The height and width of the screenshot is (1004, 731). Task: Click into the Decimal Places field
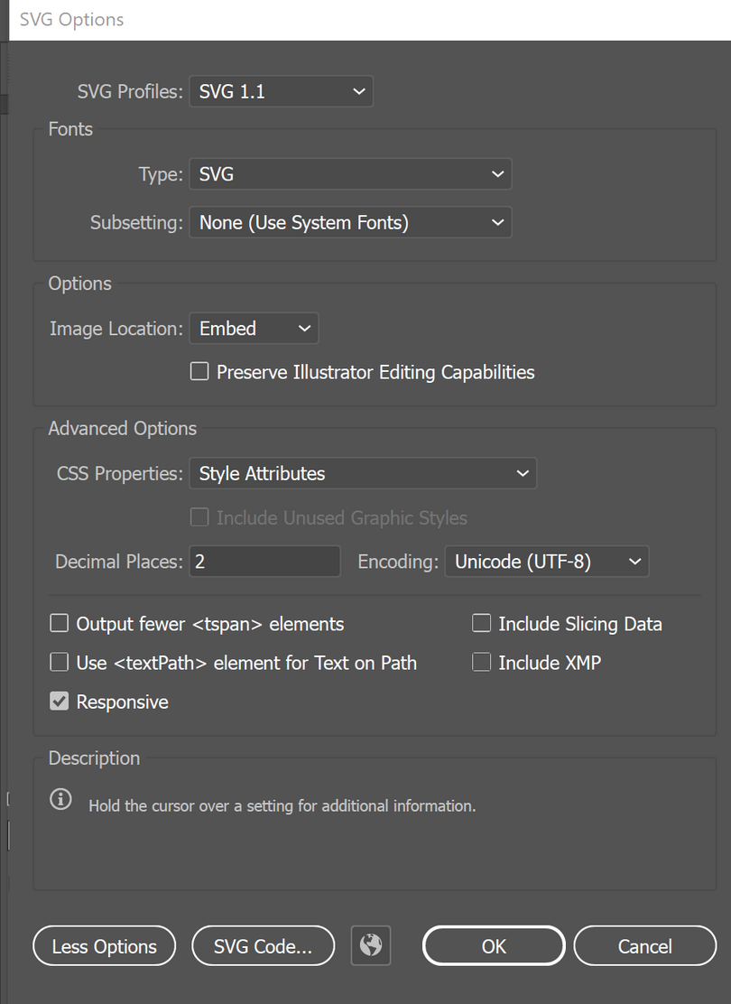[x=264, y=562]
